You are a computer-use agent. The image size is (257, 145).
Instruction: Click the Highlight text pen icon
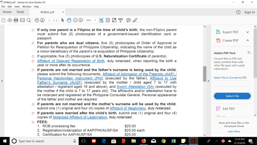(x=135, y=20)
